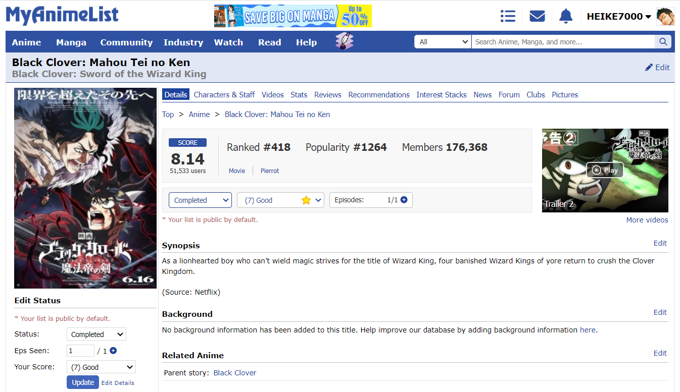Viewport: 680px width, 392px height.
Task: Open the Your Score dropdown in Edit Status
Action: (x=101, y=367)
